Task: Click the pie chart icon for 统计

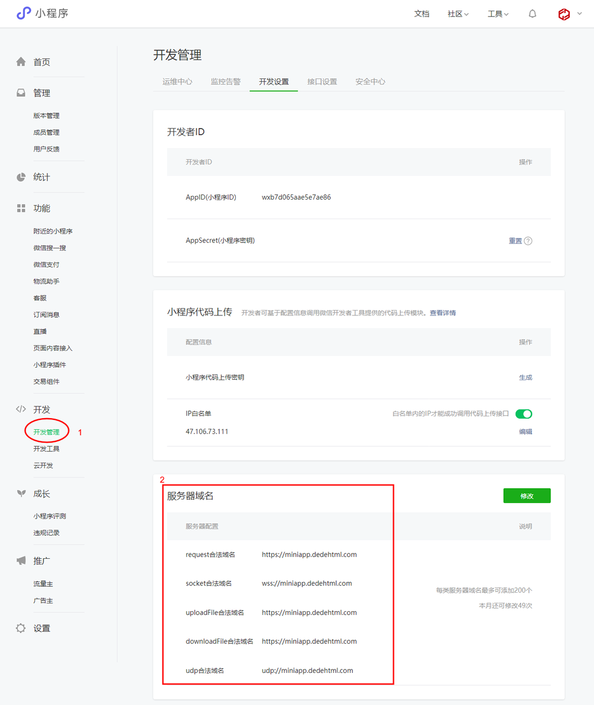Action: coord(21,177)
